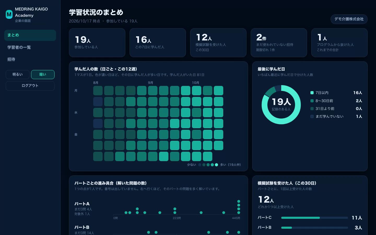The image size is (376, 235).
Task: Click the 16人 count beside 7日以内
Action: click(x=358, y=93)
